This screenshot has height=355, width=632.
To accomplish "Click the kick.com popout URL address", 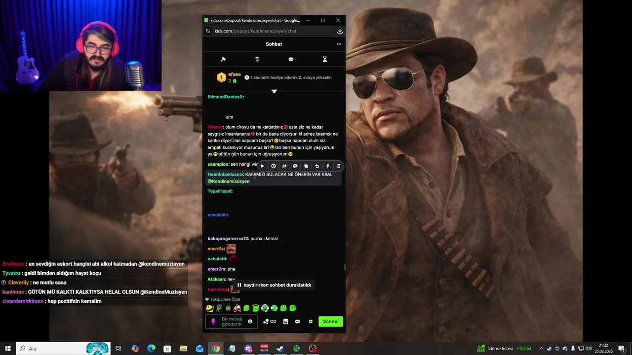I will 255,31.
